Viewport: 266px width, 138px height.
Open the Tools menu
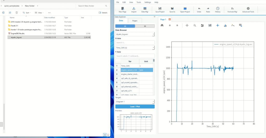tap(139, 2)
